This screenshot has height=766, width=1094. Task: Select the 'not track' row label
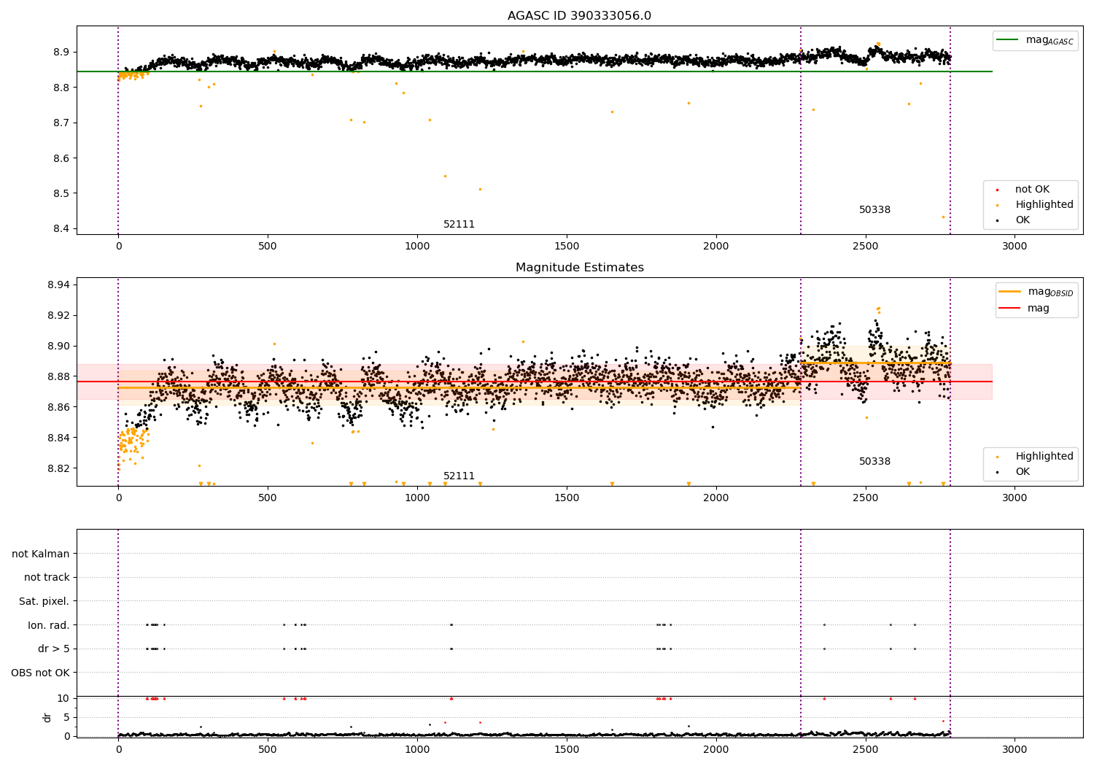click(47, 578)
